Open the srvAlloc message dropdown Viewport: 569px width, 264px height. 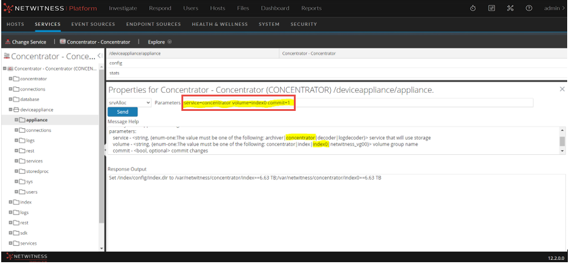click(x=129, y=102)
